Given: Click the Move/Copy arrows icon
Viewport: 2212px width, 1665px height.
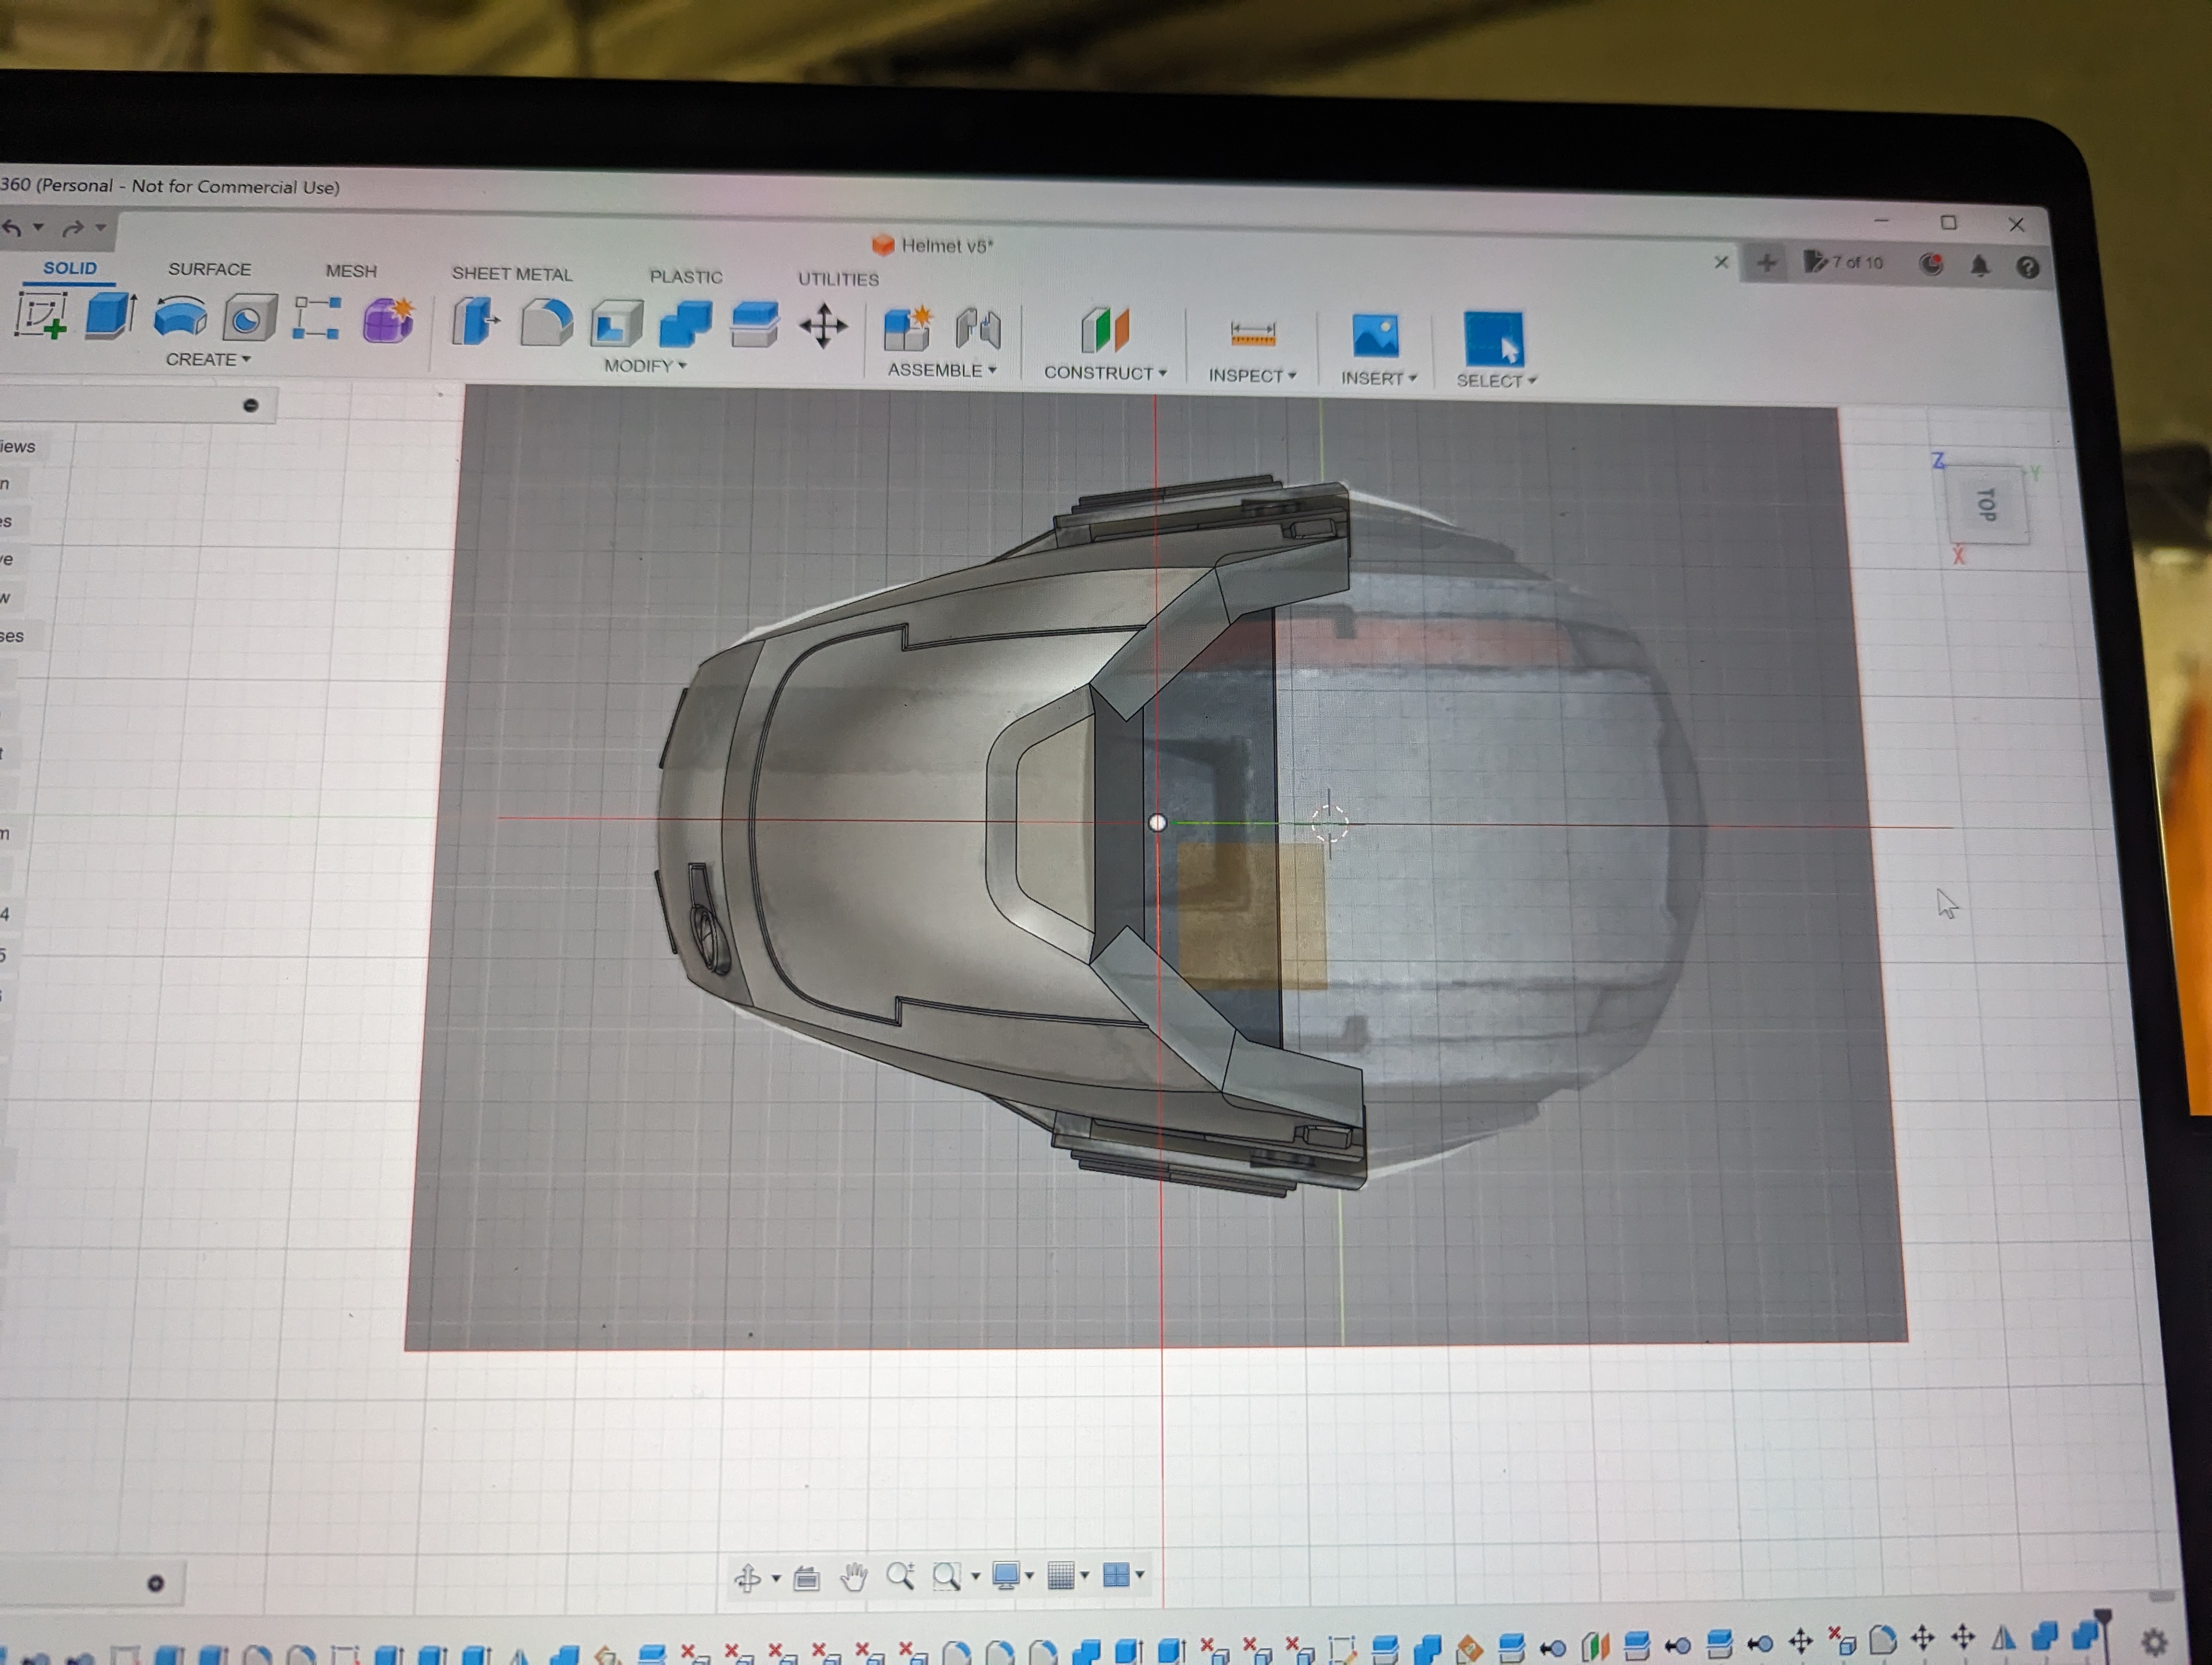Looking at the screenshot, I should 823,327.
